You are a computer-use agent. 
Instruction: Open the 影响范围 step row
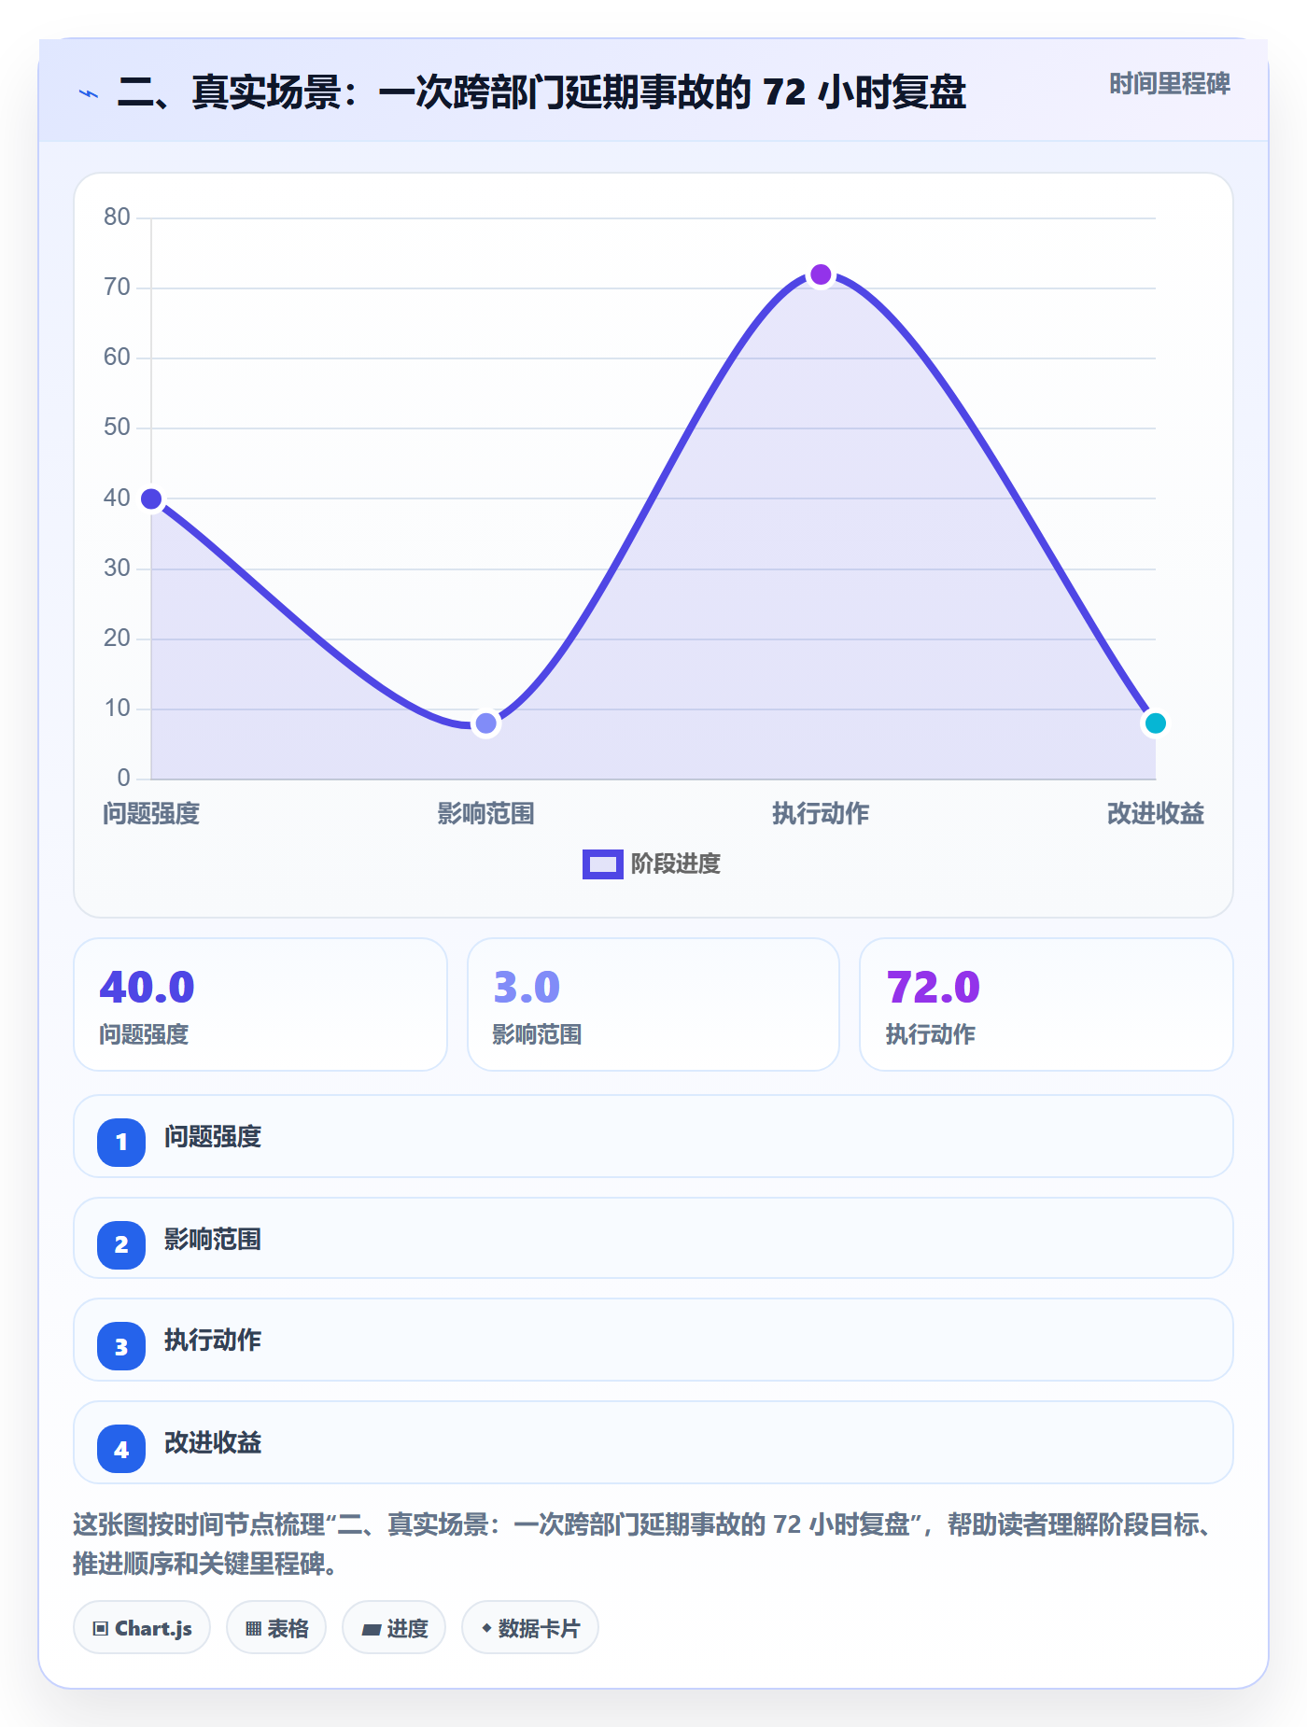click(x=653, y=1238)
